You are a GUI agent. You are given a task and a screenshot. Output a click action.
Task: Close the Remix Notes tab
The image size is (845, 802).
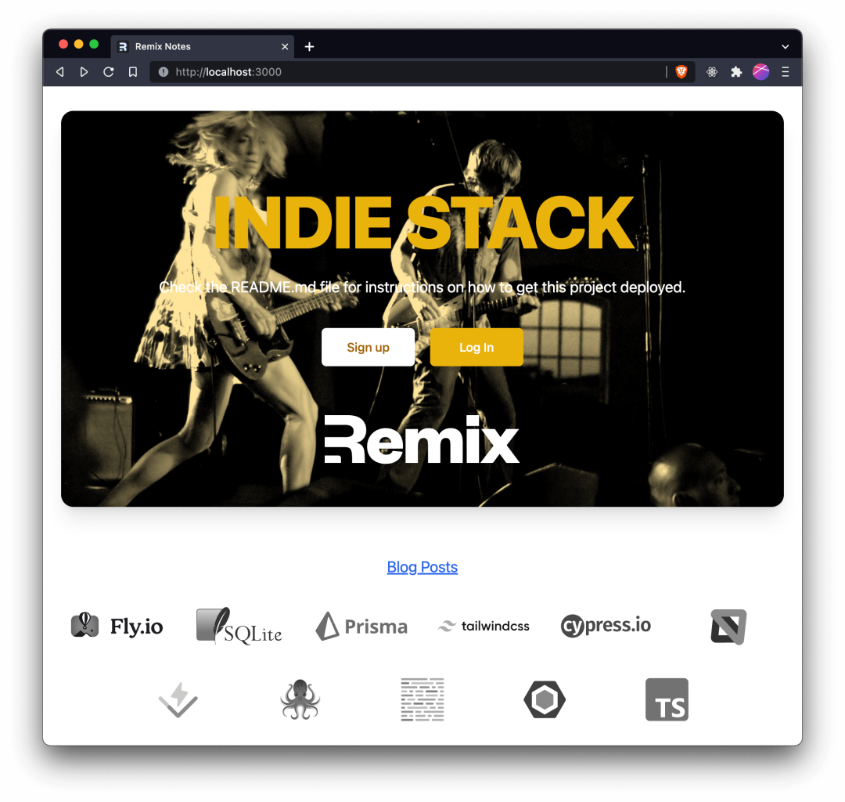pos(285,46)
